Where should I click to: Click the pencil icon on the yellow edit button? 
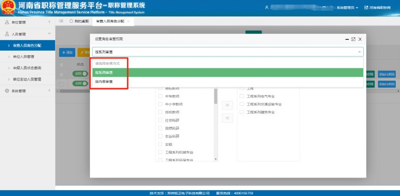tap(82, 52)
